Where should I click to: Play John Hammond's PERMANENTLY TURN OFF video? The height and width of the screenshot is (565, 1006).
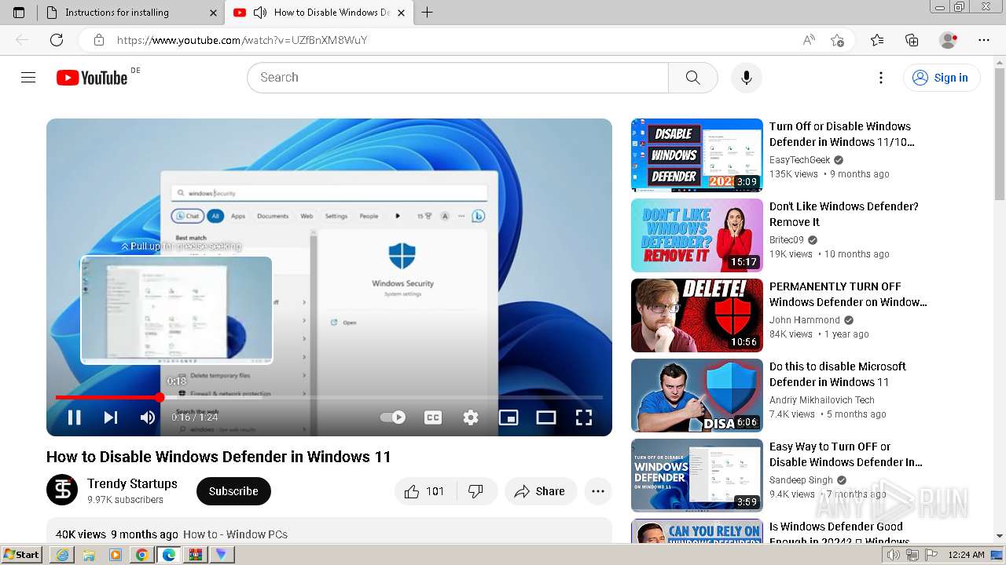click(x=697, y=315)
